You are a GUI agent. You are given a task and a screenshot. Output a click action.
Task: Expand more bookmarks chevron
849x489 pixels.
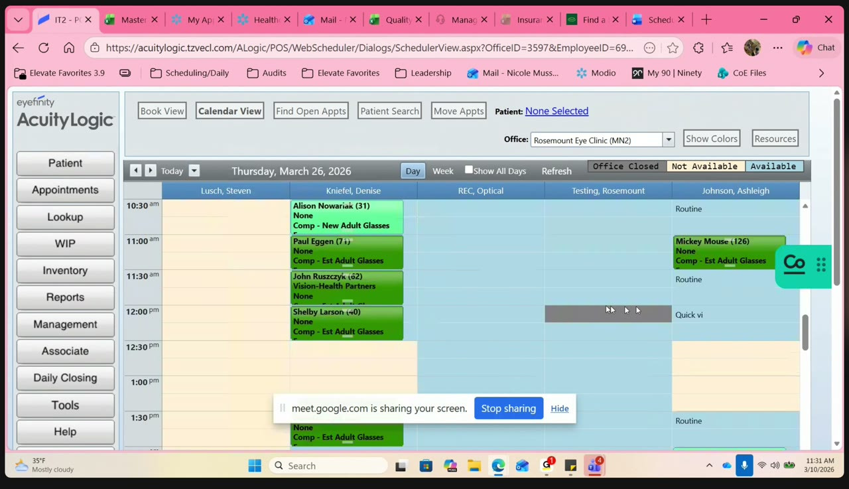pos(821,73)
